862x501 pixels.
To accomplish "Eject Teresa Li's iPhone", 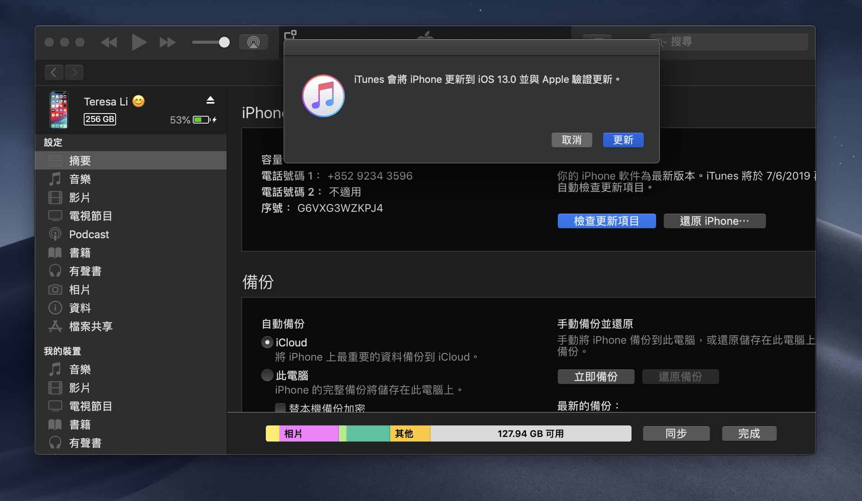I will click(210, 100).
